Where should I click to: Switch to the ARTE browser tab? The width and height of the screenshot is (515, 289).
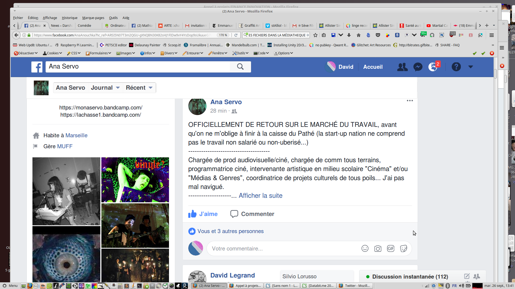[x=169, y=26]
